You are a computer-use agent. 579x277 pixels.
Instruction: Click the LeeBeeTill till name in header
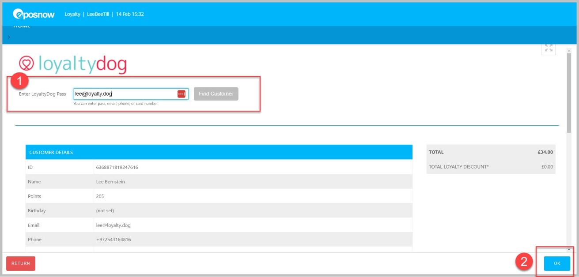pyautogui.click(x=98, y=14)
